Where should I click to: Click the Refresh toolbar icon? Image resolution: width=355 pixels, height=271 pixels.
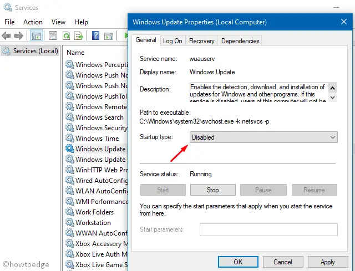[67, 35]
